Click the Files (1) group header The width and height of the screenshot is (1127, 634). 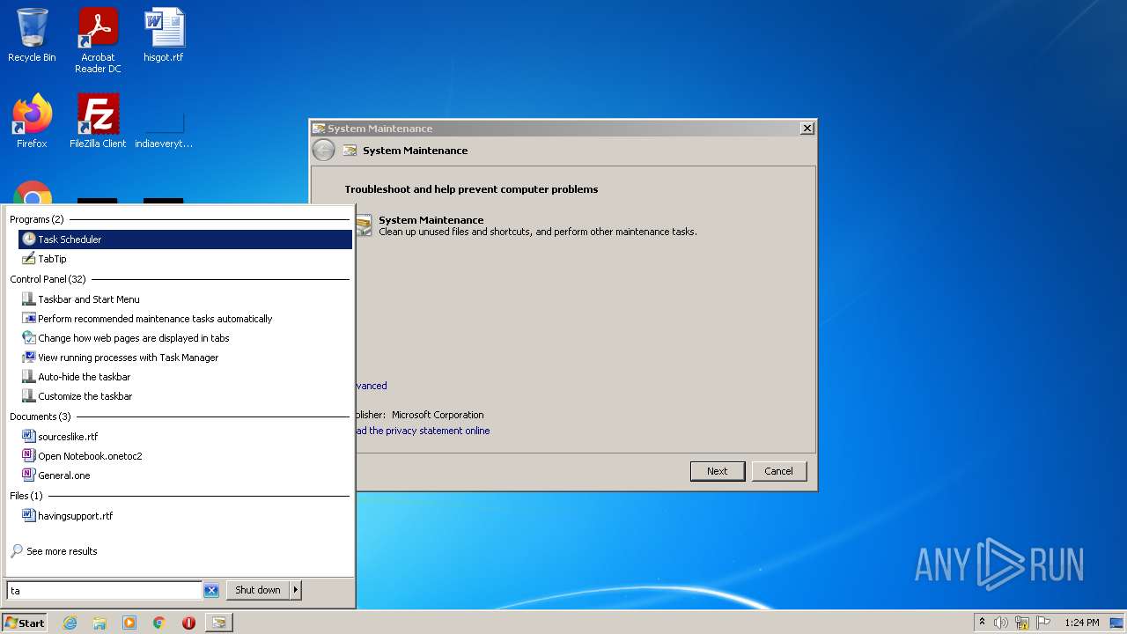(26, 496)
